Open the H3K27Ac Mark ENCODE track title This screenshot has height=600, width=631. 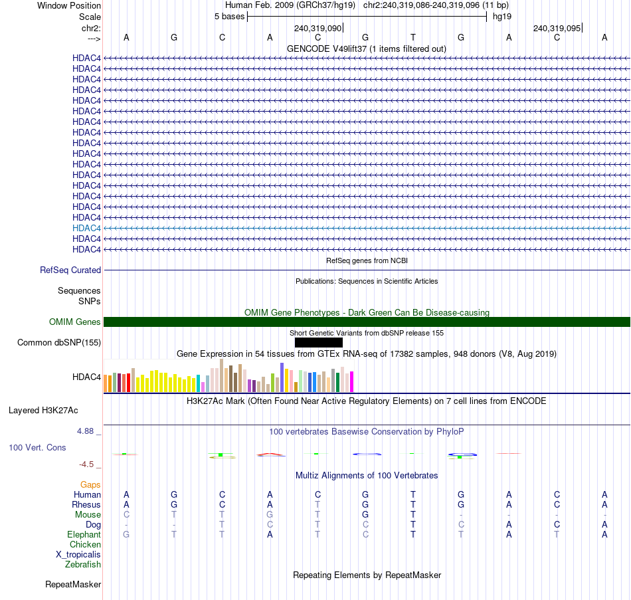click(367, 401)
